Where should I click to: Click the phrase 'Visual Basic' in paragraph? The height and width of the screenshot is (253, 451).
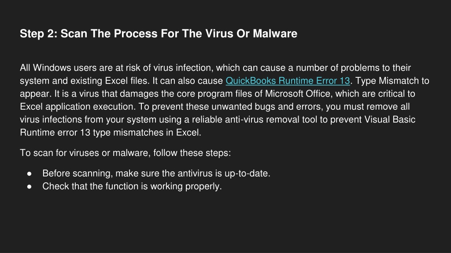click(390, 119)
